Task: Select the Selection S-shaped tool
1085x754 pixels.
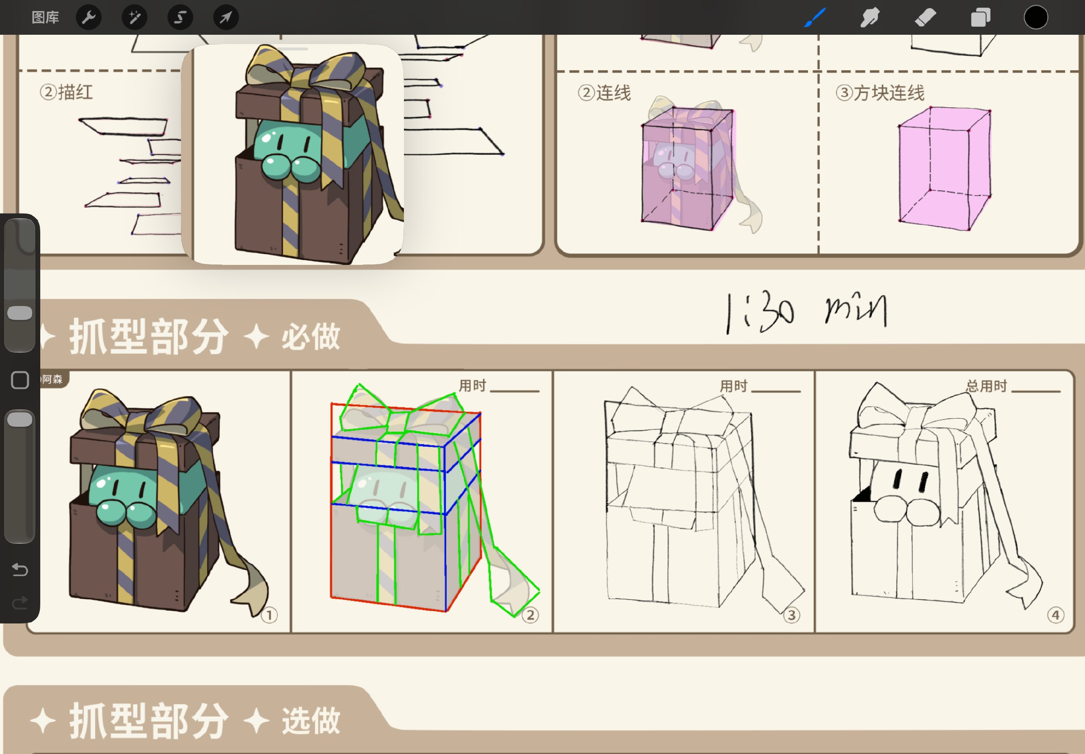Action: (181, 17)
